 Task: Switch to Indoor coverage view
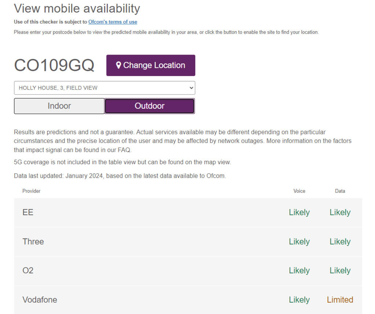point(59,106)
